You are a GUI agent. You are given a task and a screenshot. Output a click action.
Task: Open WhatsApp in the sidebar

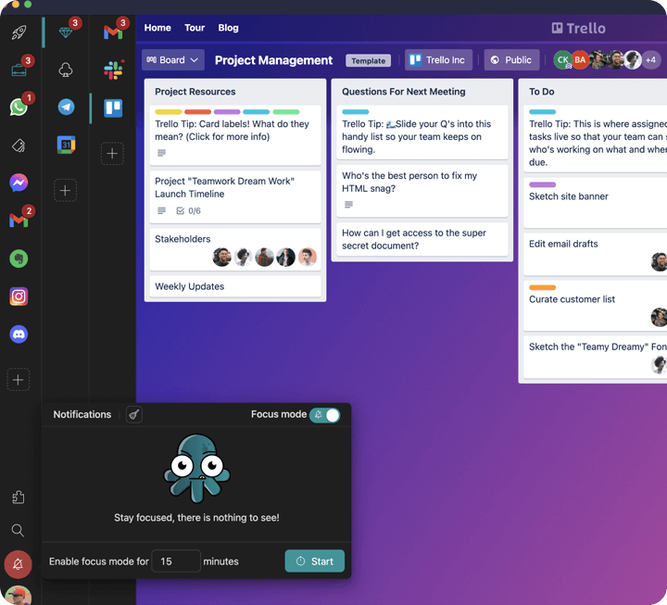tap(19, 107)
